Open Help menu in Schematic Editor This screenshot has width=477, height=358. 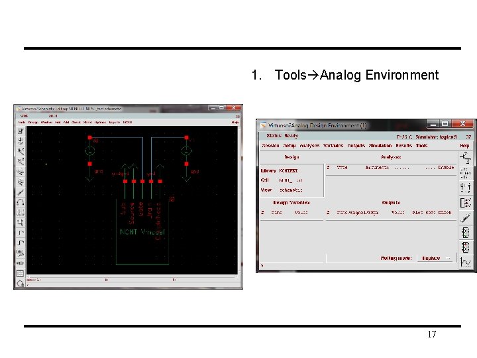click(235, 123)
